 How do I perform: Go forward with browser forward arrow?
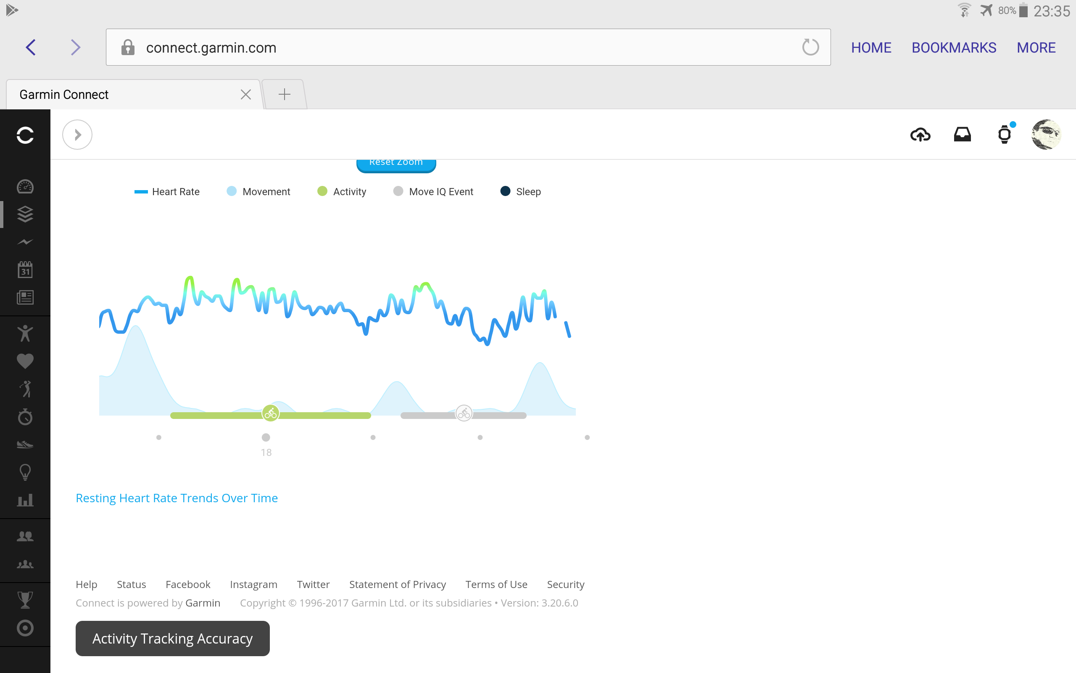(76, 47)
